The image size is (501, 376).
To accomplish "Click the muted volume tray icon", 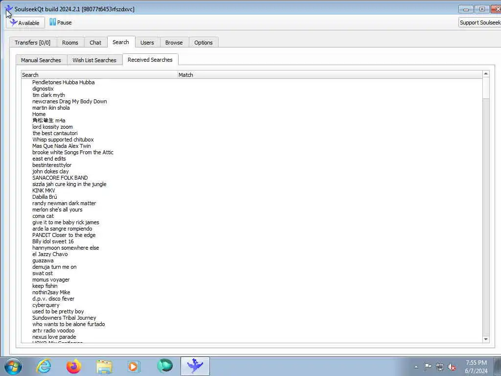I will click(452, 367).
